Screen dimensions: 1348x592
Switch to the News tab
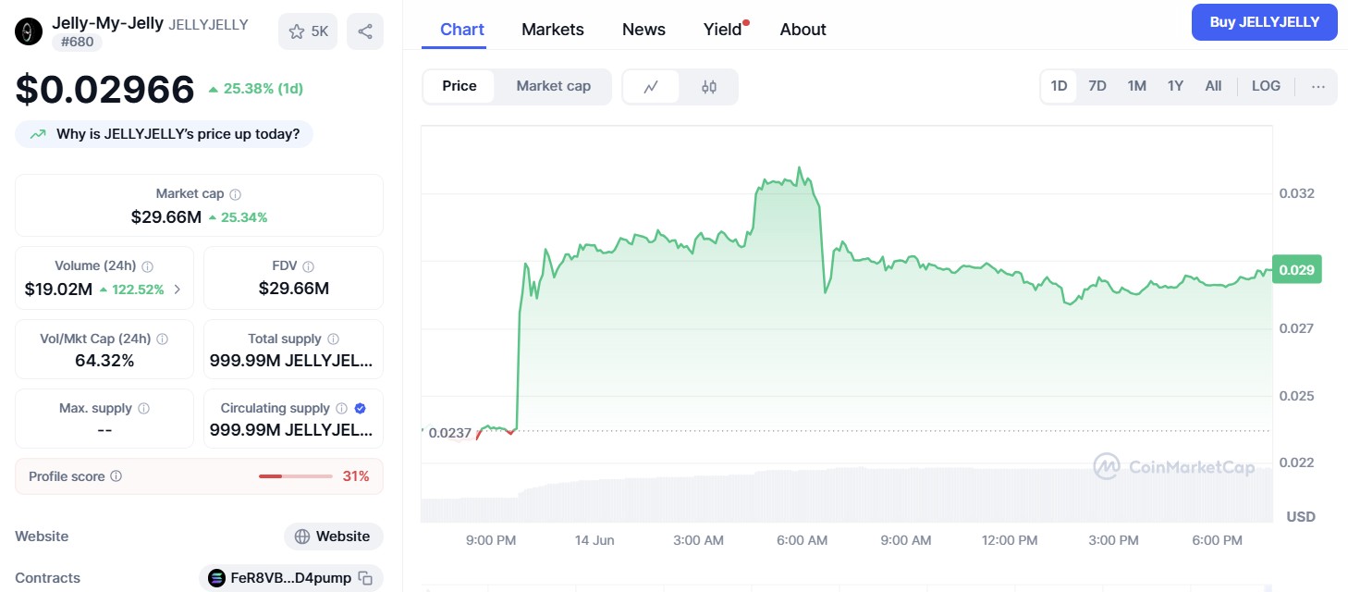pyautogui.click(x=643, y=30)
